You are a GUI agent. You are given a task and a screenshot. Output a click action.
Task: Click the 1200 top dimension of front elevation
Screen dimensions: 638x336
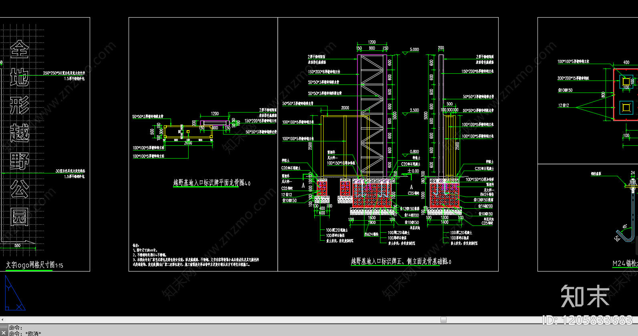(372, 42)
